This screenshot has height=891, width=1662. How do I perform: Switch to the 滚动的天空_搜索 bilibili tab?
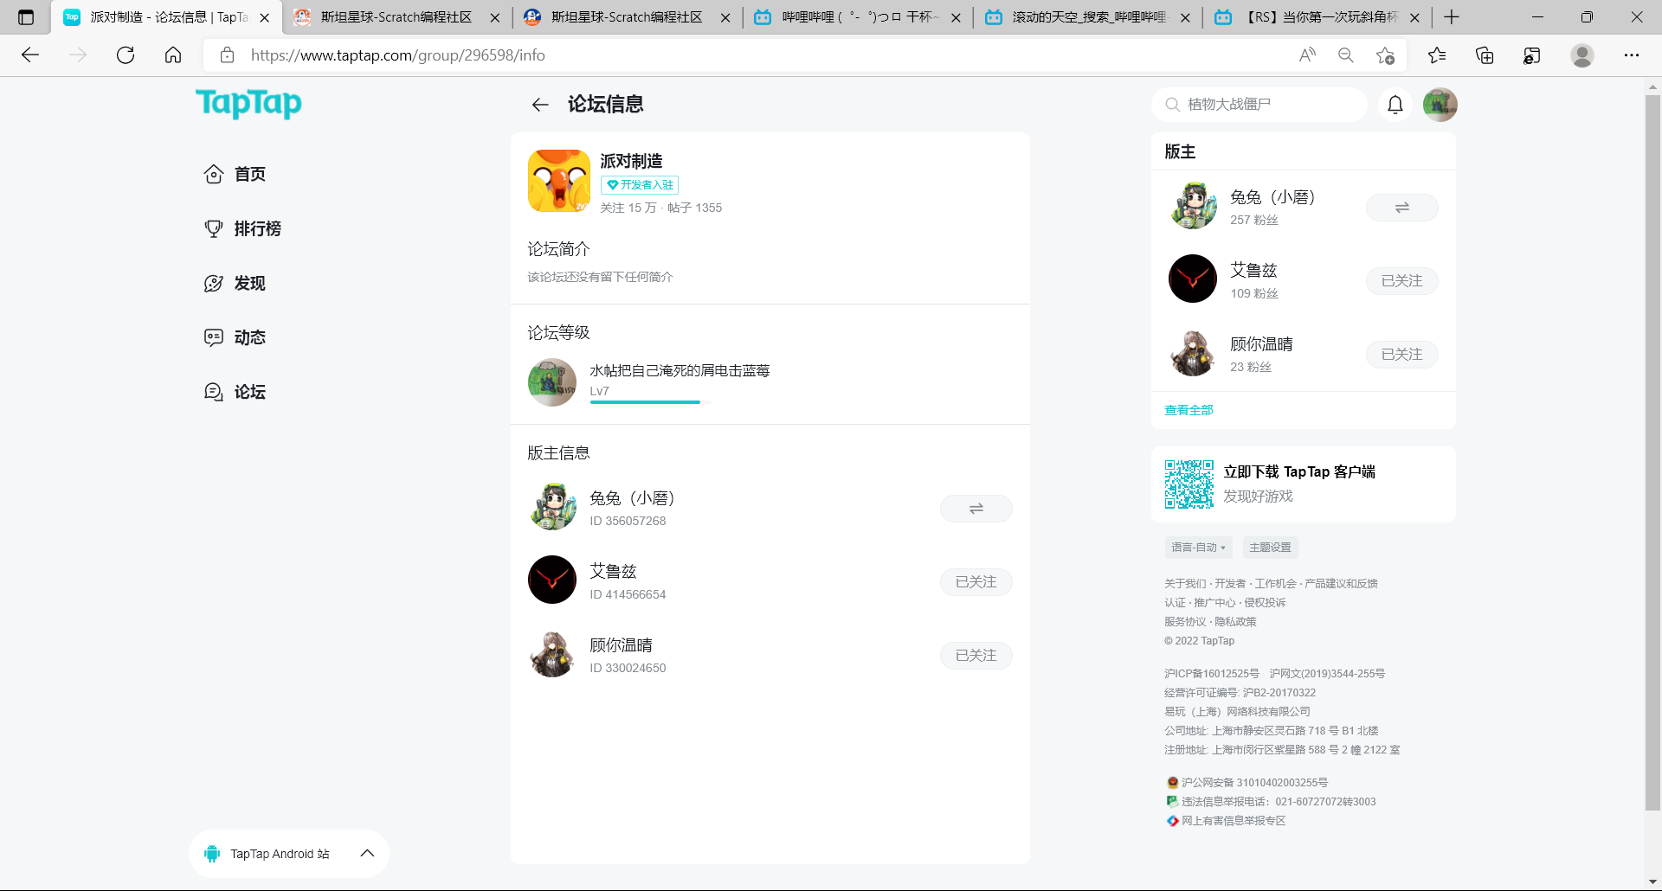pyautogui.click(x=1087, y=17)
